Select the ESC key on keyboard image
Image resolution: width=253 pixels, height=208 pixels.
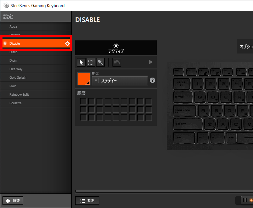(x=178, y=72)
